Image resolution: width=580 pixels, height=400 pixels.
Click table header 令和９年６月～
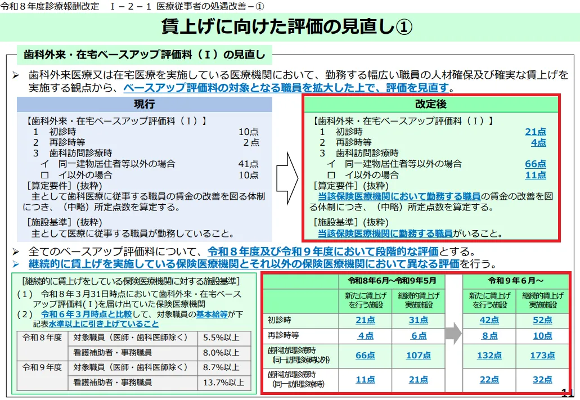point(516,281)
